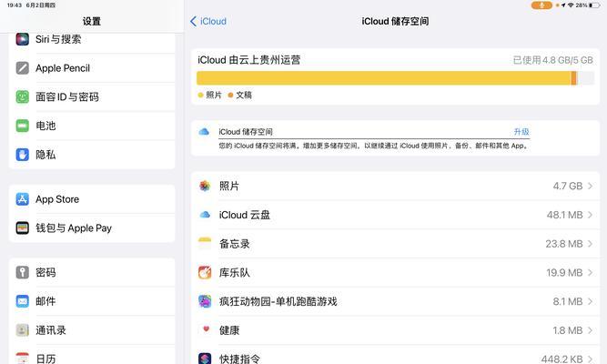Screen dimensions: 607x364
Task: Open 钱包与 Apple Pay settings
Action: (x=92, y=227)
